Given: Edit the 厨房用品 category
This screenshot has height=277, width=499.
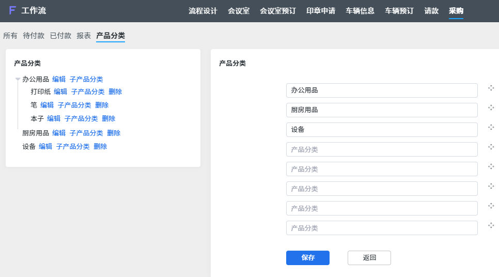Looking at the screenshot, I should [59, 133].
